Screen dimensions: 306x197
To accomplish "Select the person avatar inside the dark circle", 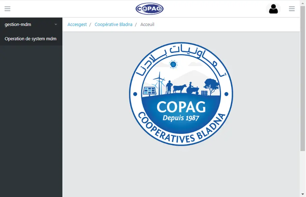I will click(x=273, y=8).
